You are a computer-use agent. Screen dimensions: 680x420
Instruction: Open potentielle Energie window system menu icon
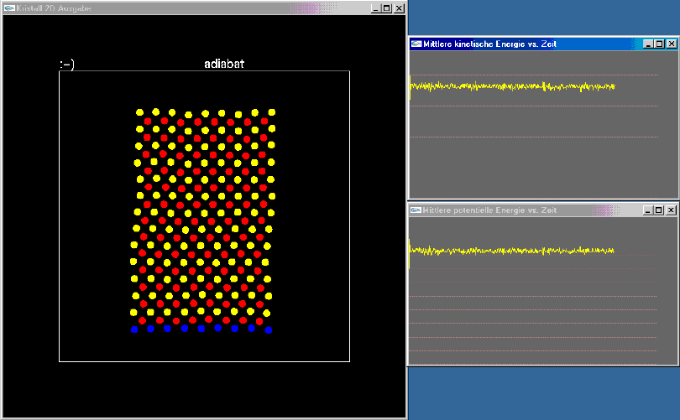click(416, 210)
